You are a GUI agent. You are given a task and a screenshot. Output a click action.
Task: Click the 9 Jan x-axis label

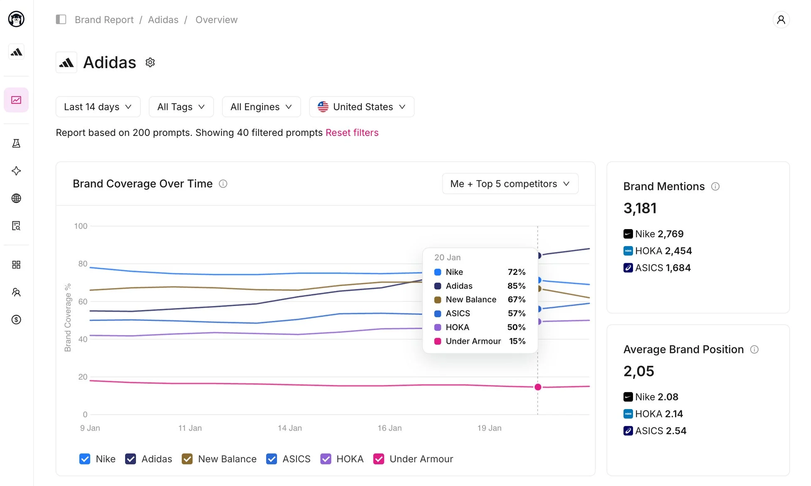[90, 428]
